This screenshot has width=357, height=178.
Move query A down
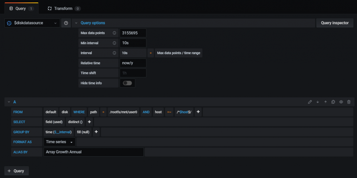pyautogui.click(x=318, y=102)
